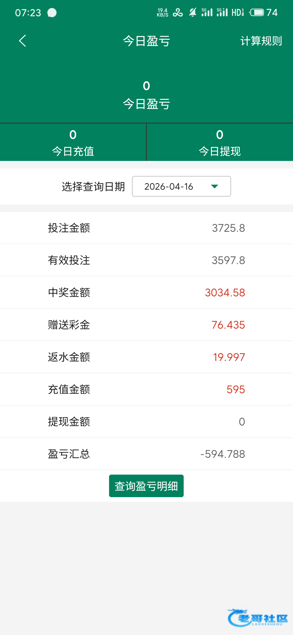Viewport: 293px width, 635px height.
Task: Open 计算规则 calculation rules
Action: [x=261, y=41]
